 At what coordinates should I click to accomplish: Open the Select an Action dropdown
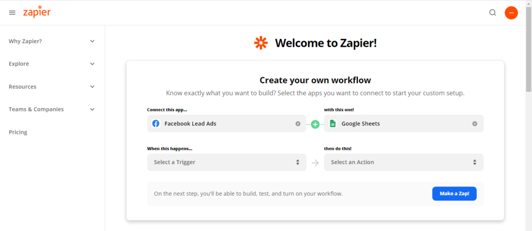(x=404, y=162)
